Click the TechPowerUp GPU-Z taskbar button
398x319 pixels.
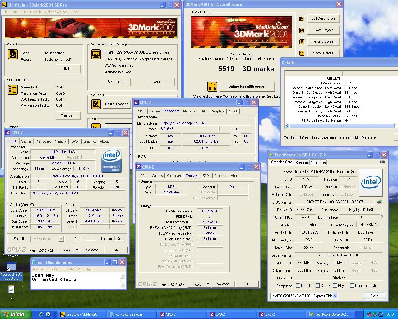[331, 314]
